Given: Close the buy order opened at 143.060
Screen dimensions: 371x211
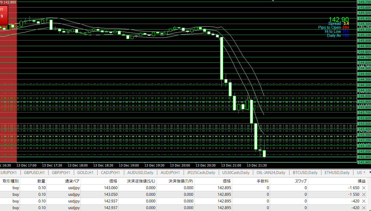Looking at the screenshot, I should pyautogui.click(x=364, y=188).
